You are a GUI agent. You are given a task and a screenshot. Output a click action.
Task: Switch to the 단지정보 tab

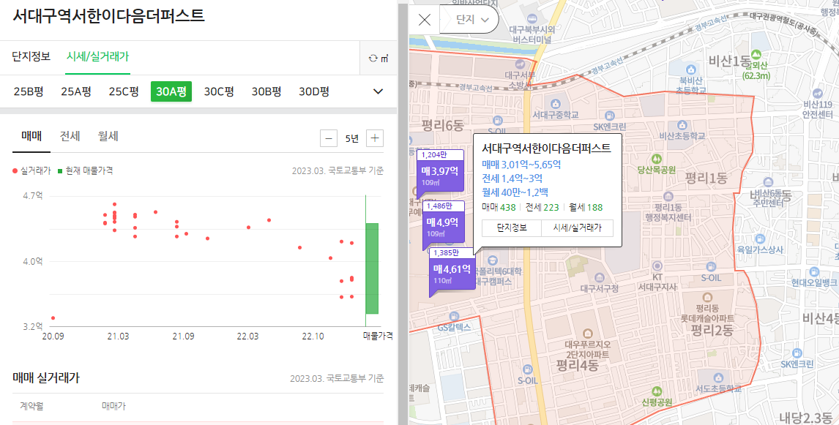coord(31,56)
